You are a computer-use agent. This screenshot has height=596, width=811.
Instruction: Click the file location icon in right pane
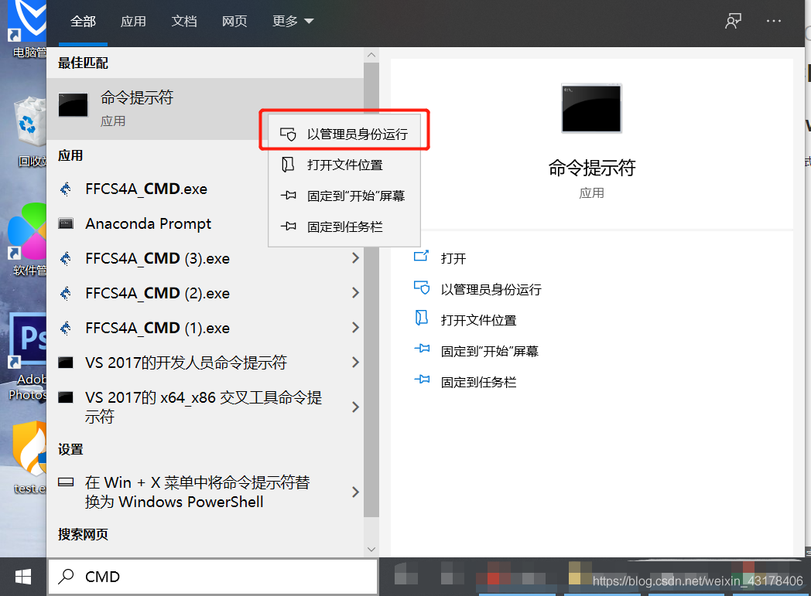coord(422,318)
